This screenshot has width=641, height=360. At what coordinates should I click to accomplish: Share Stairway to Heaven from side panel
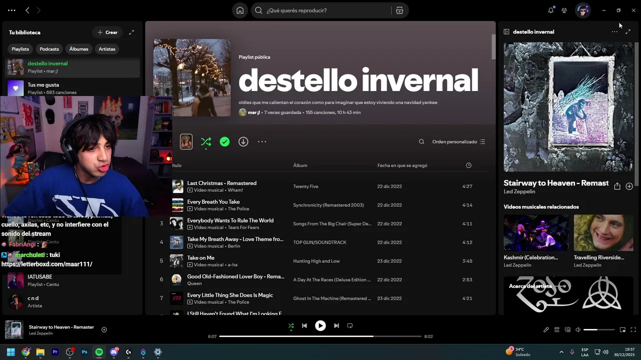click(617, 186)
